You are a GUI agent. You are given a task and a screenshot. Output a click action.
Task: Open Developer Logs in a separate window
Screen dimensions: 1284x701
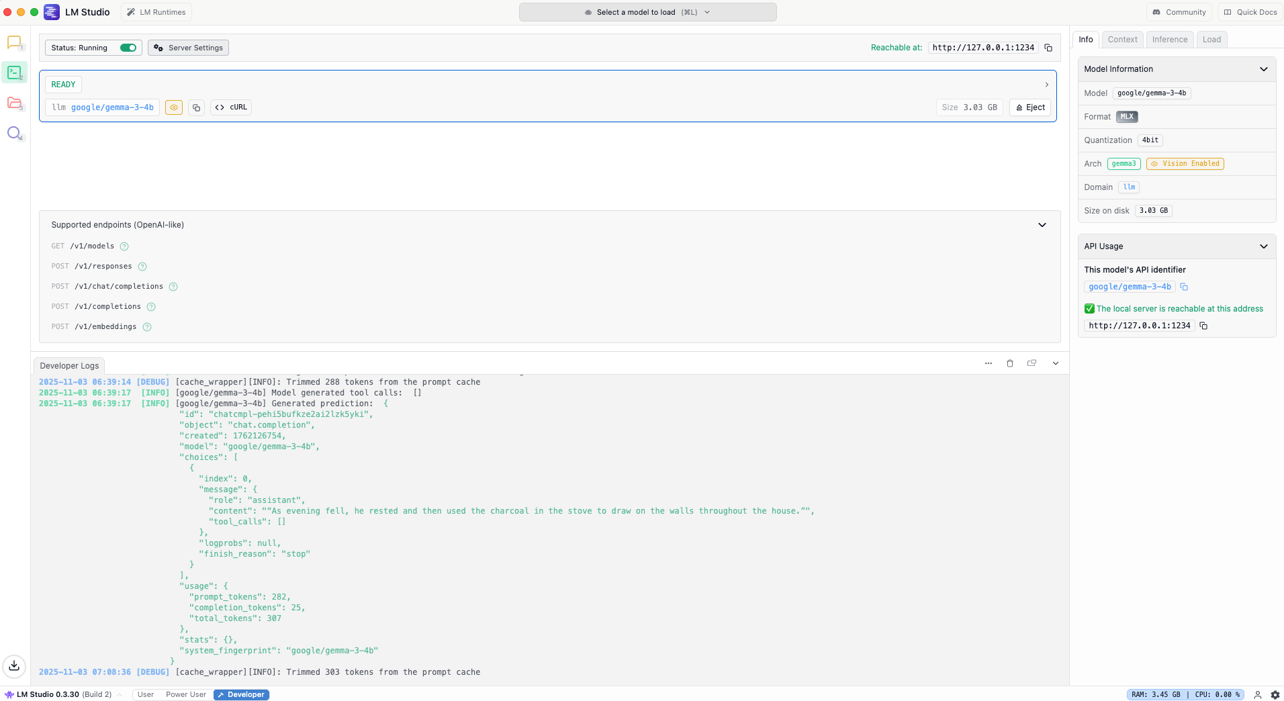coord(1032,363)
